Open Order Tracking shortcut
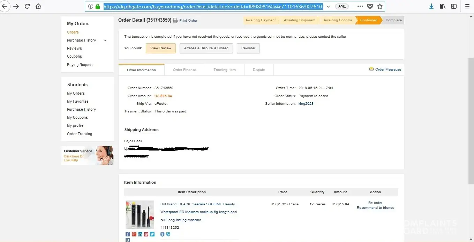 80,134
